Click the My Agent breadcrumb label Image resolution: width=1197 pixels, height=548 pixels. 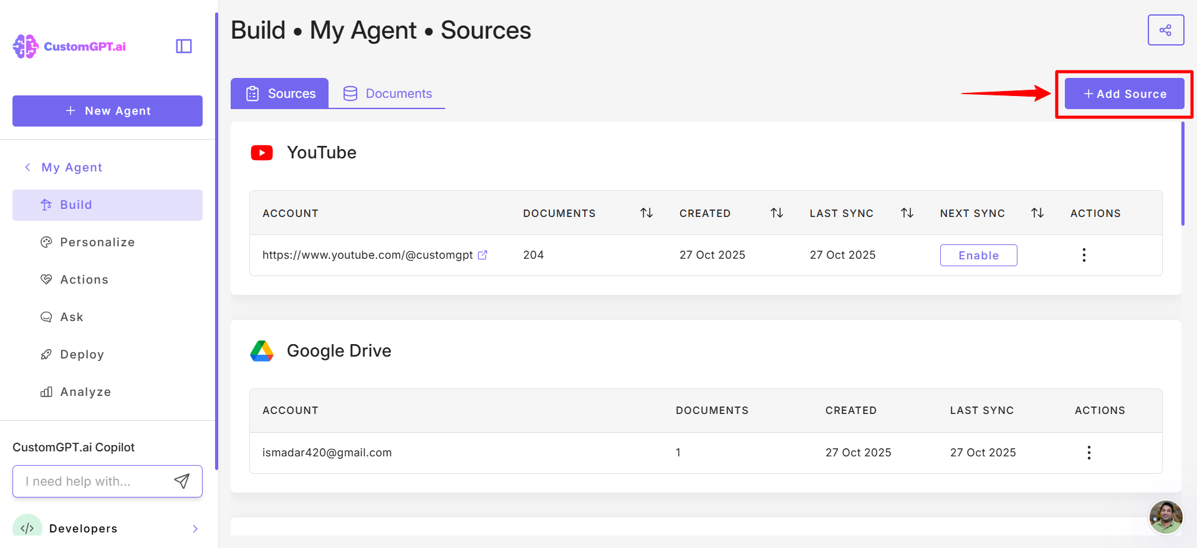72,167
